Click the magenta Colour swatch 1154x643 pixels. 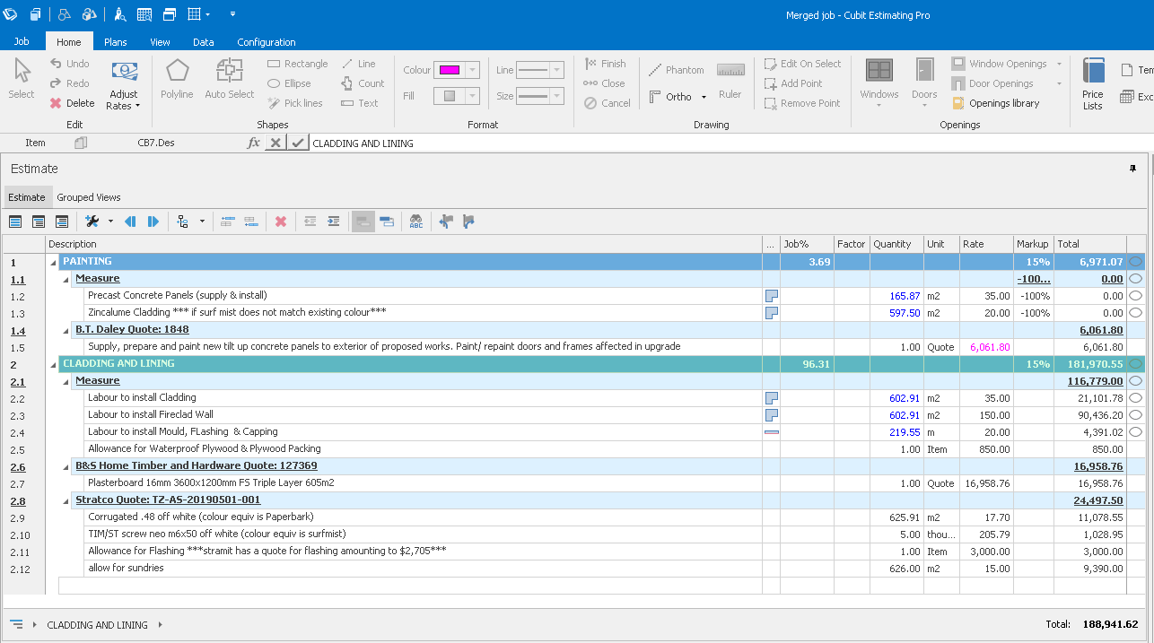[x=447, y=71]
